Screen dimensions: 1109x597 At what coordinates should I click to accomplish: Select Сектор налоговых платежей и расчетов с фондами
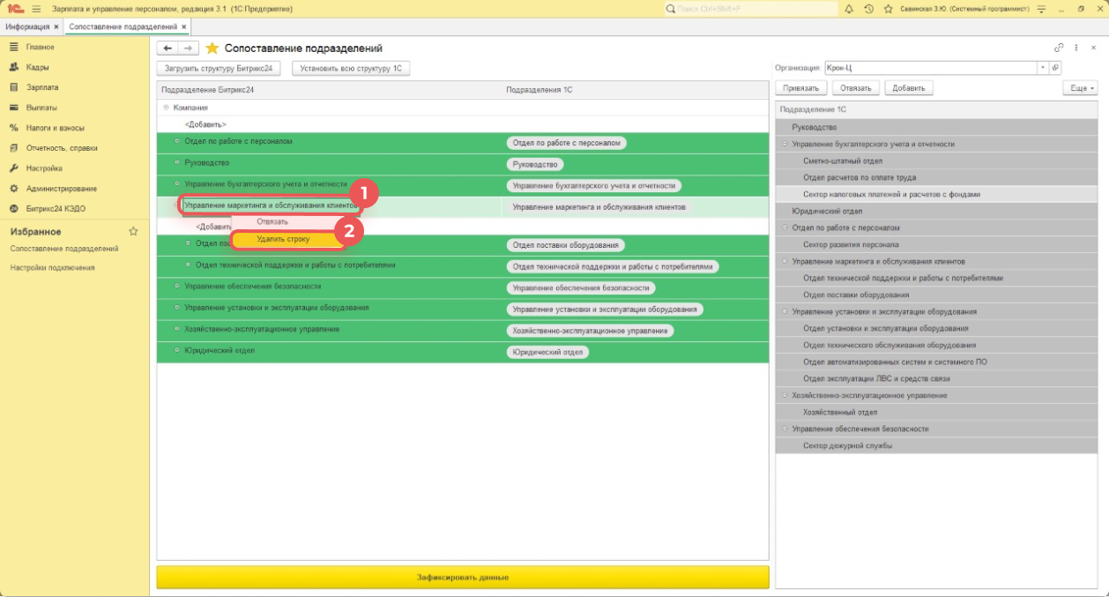[937, 194]
